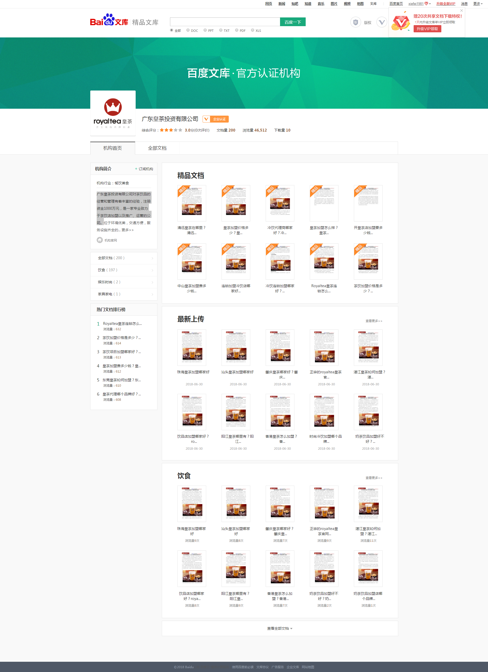Click VIP heart icon beside xiefei1981 username
Image resolution: width=488 pixels, height=672 pixels.
426,4
